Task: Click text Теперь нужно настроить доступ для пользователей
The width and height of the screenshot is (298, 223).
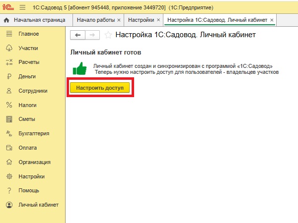Action: (x=158, y=72)
